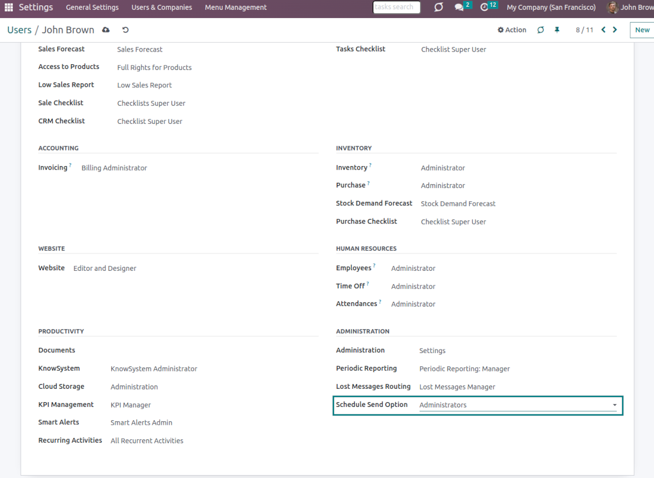The image size is (654, 478).
Task: Go to the next record with the right arrow
Action: point(615,30)
